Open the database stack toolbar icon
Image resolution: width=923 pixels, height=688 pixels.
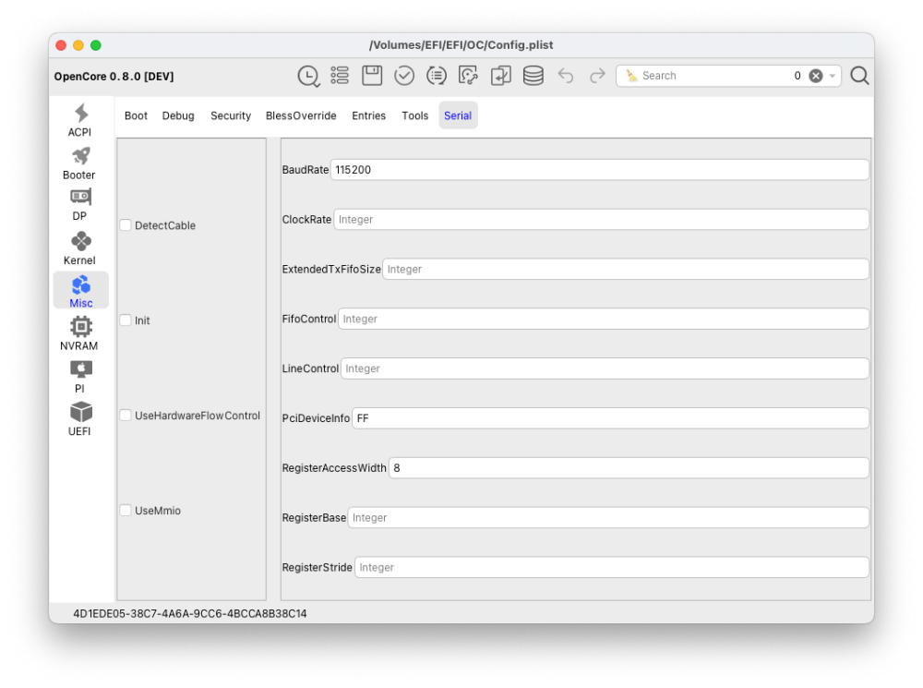(x=533, y=76)
